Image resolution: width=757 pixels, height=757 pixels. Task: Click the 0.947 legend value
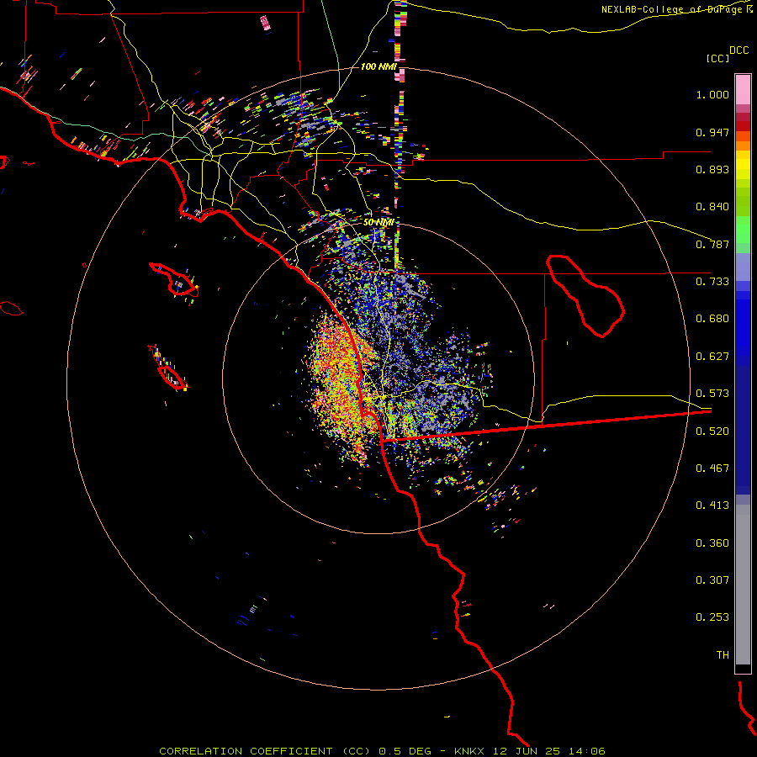pos(712,132)
